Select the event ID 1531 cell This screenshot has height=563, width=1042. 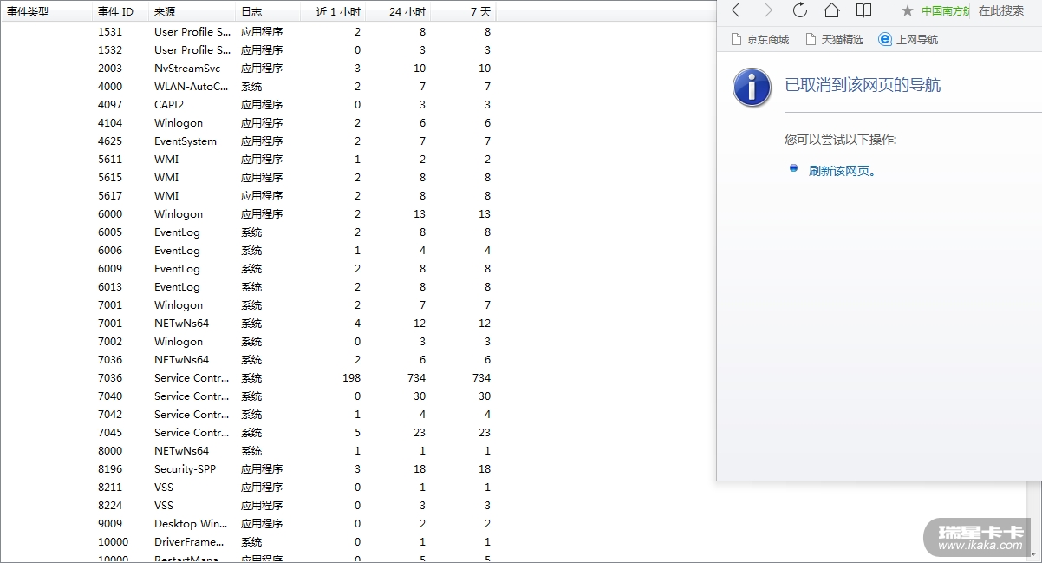click(x=110, y=31)
